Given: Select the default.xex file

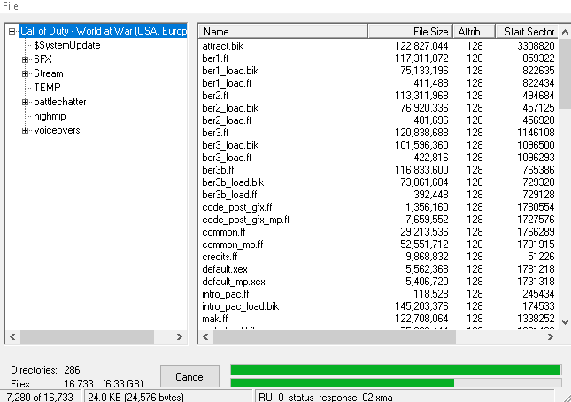Looking at the screenshot, I should [225, 269].
